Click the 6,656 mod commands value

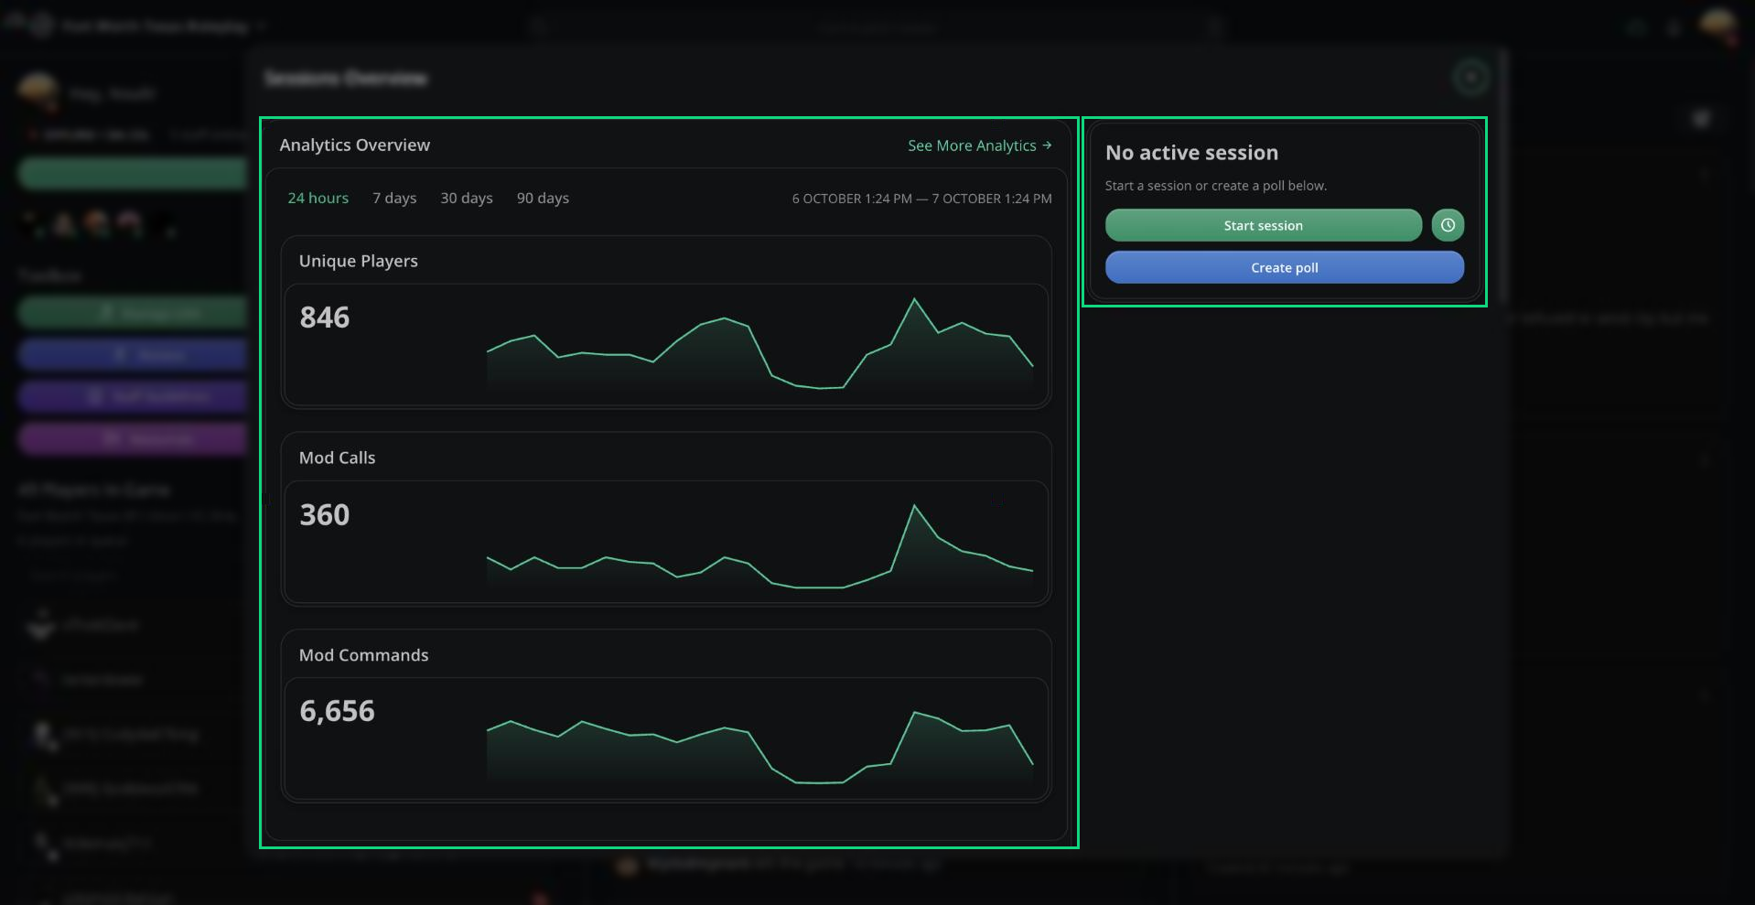(x=337, y=712)
